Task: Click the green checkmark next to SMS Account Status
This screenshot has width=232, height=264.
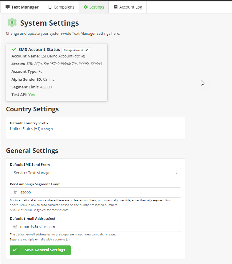Action: pyautogui.click(x=14, y=49)
